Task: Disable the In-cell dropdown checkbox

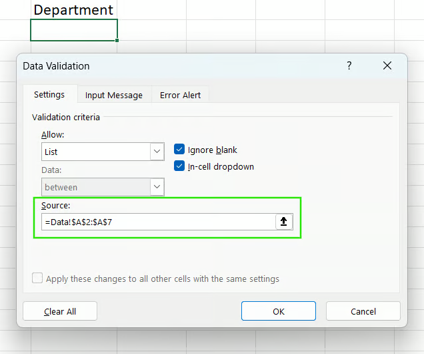Action: point(179,166)
